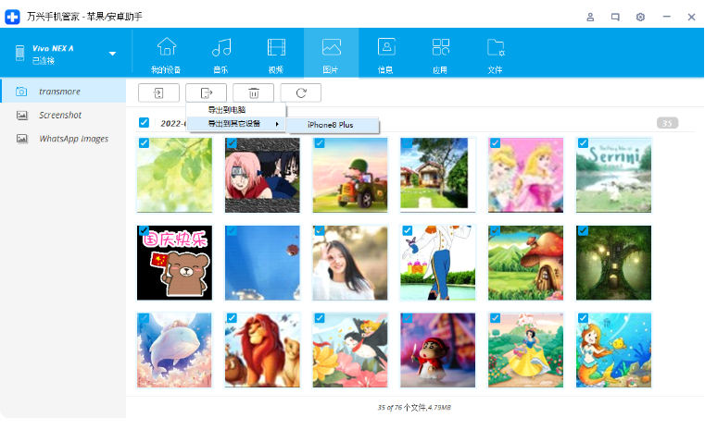Open the My Device home tab
Viewport: 705px width, 430px height.
coord(166,55)
